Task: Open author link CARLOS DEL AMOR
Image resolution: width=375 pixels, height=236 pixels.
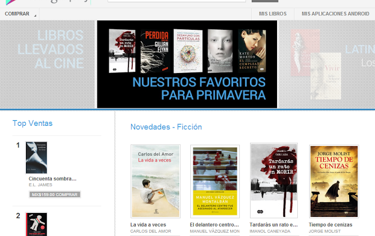Action: [151, 231]
